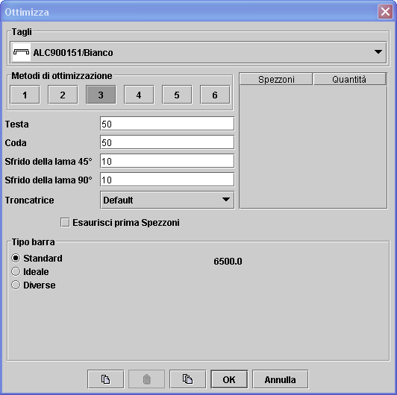
Task: Select optimization method 1
Action: [x=25, y=95]
